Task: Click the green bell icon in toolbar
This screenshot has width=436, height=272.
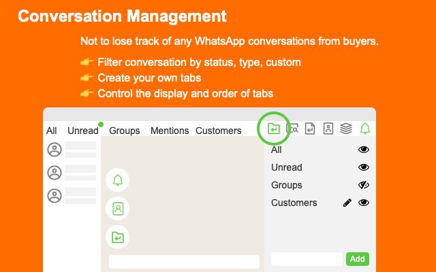Action: coord(365,129)
